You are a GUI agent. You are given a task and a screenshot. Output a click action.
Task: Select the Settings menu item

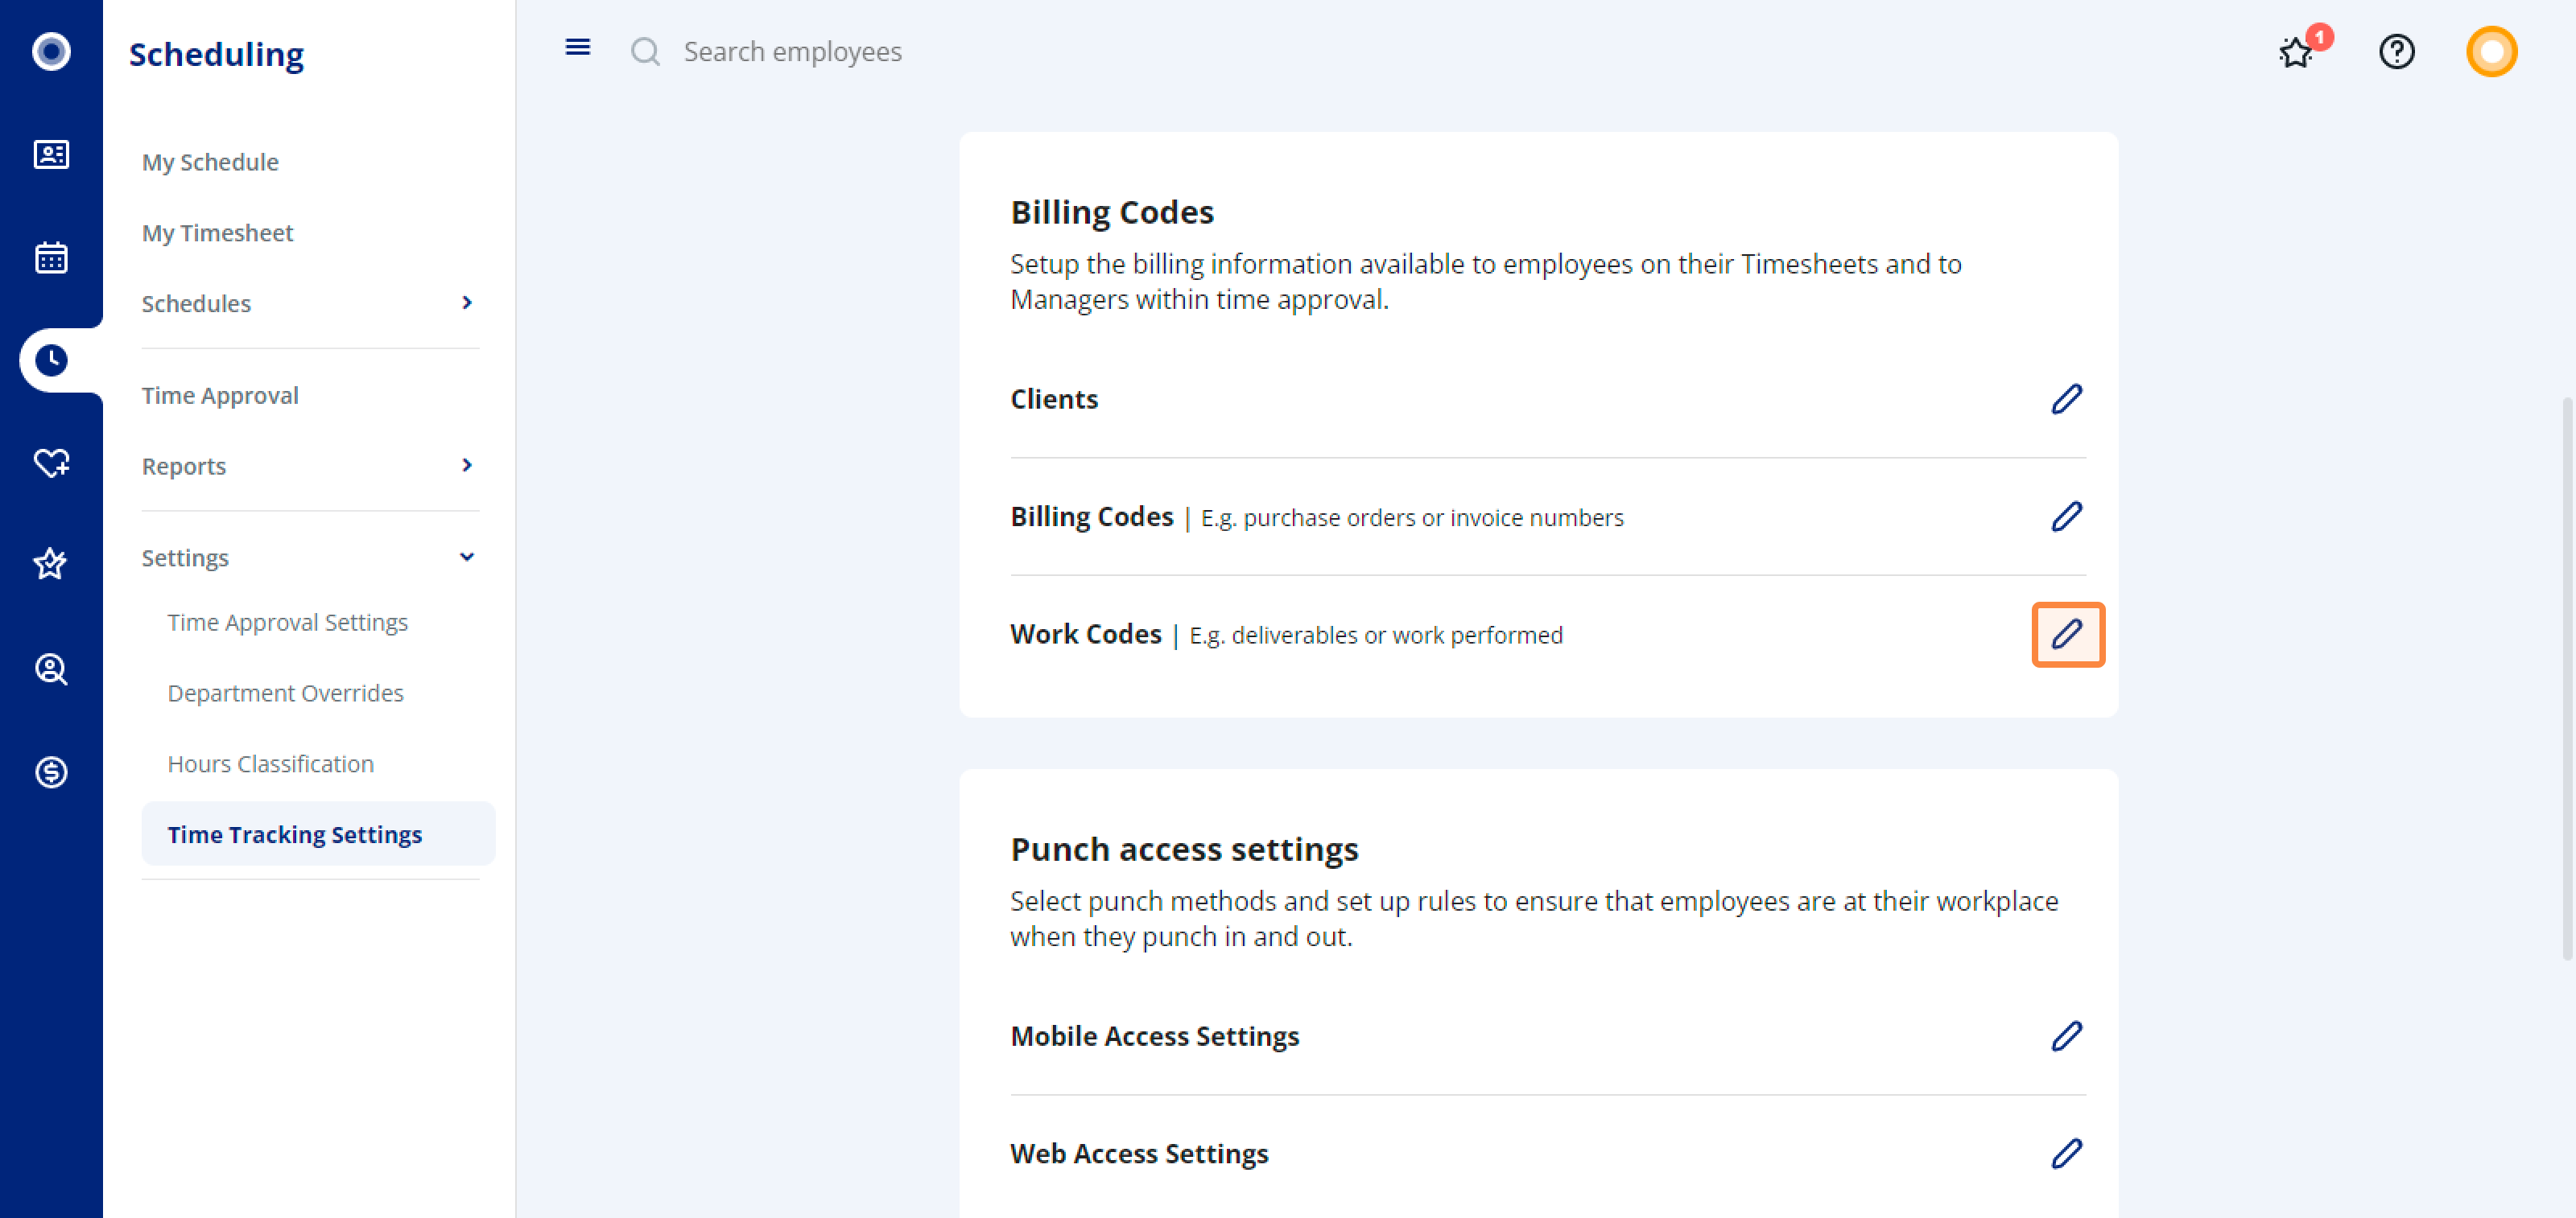click(185, 558)
